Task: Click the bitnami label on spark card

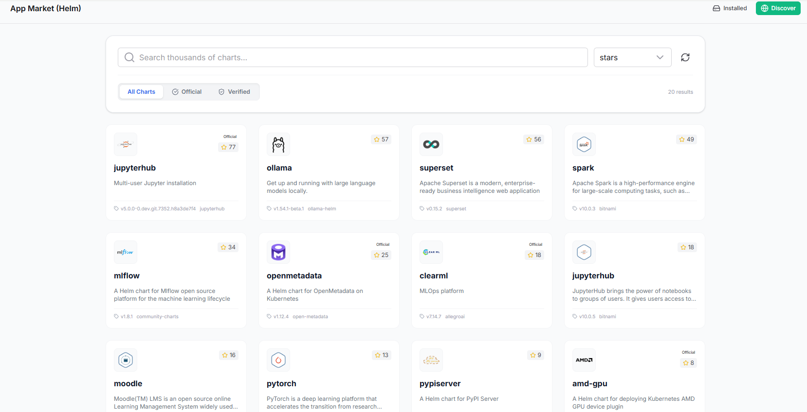Action: 607,209
